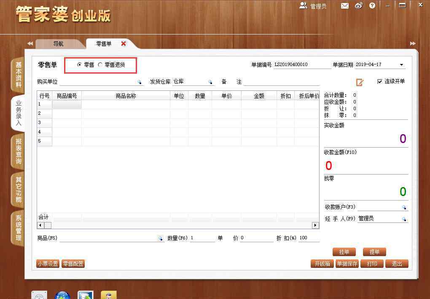Click the search icon for 收款账户(F3)
This screenshot has height=299, width=430.
tap(404, 207)
